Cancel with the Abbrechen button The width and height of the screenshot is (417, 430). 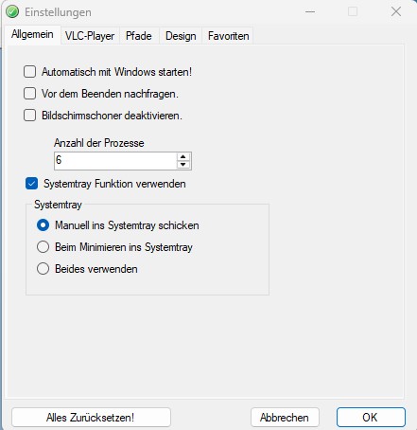tap(285, 418)
